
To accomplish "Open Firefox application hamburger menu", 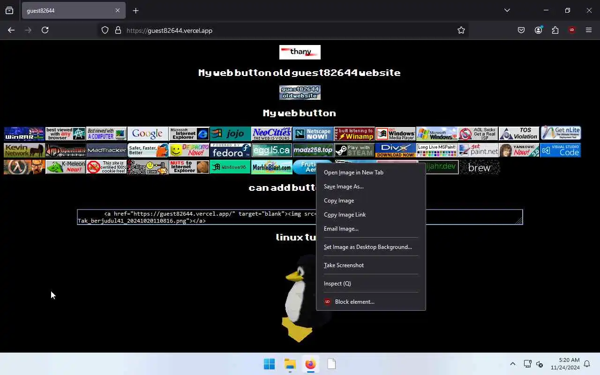I will tap(589, 30).
